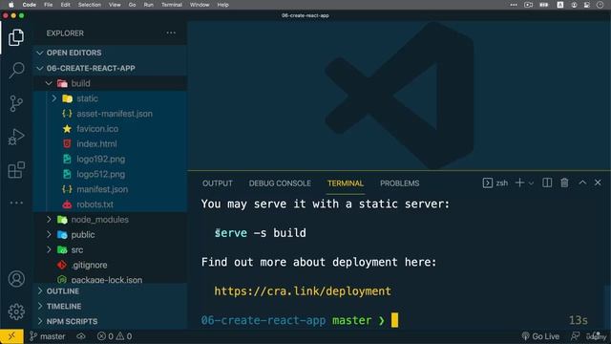
Task: Switch to the OUTPUT panel tab
Action: coord(218,183)
